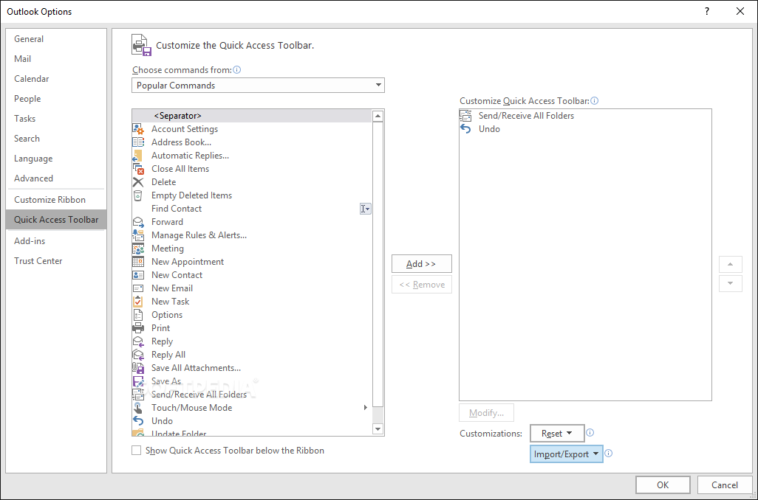This screenshot has height=500, width=758.
Task: Click the New Task clipboard icon
Action: tap(138, 302)
